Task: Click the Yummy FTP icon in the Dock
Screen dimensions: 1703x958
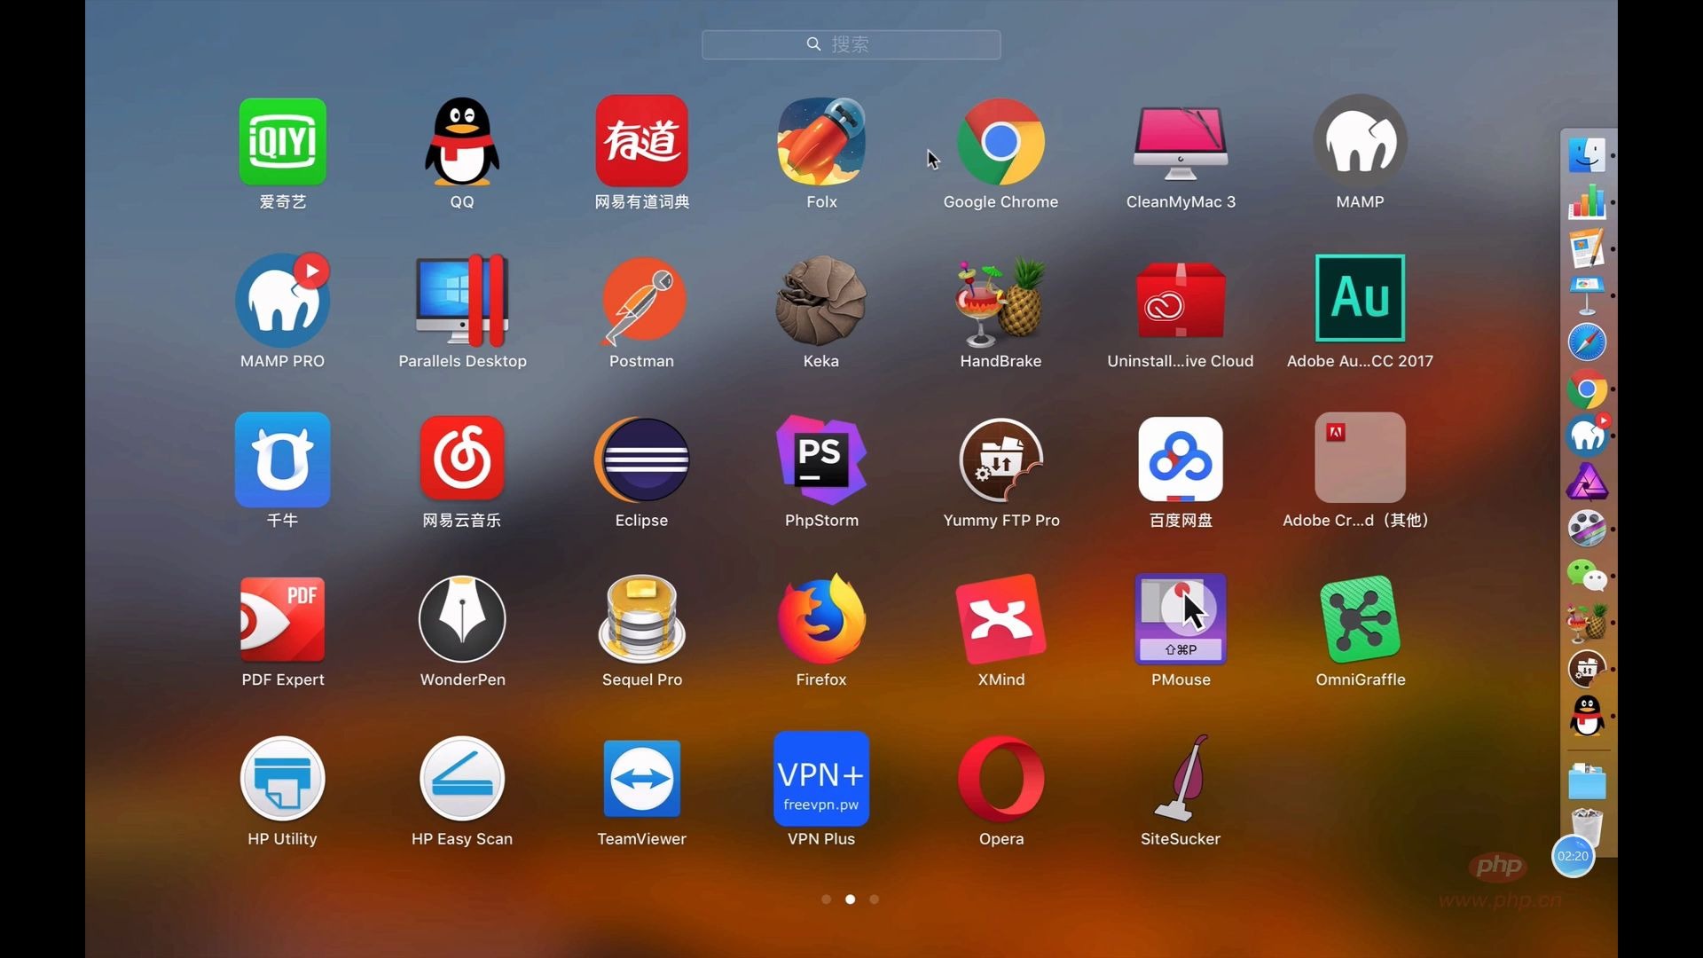Action: pos(1587,670)
